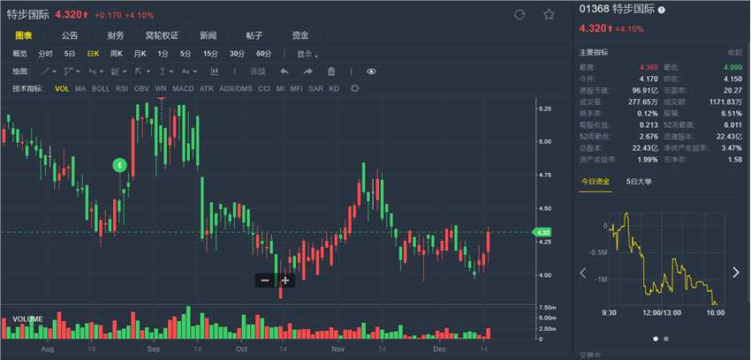751x360 pixels.
Task: Click the 连续 continuous drawing button
Action: pyautogui.click(x=258, y=71)
